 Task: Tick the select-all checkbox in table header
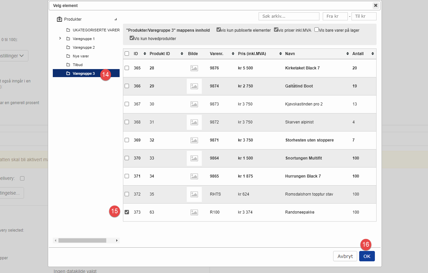tap(127, 54)
